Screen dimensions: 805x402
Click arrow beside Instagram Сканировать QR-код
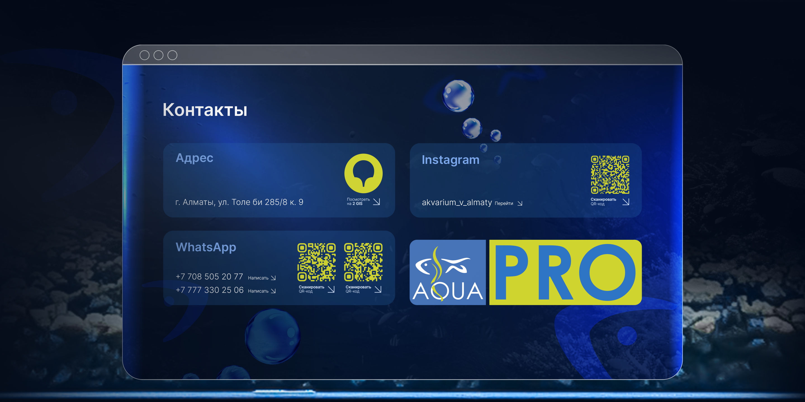625,202
